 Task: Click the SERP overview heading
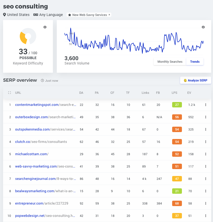pyautogui.click(x=20, y=80)
